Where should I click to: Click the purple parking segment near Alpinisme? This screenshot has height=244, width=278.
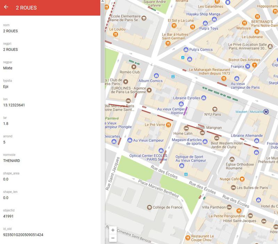(186, 111)
